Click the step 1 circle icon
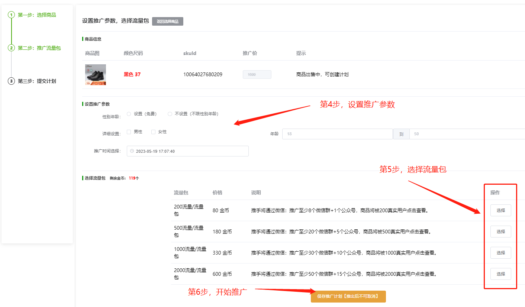Screen dimensions: 525x307 [x=12, y=15]
